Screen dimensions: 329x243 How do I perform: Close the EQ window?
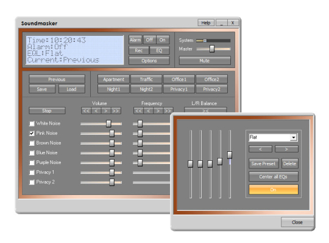tap(297, 222)
